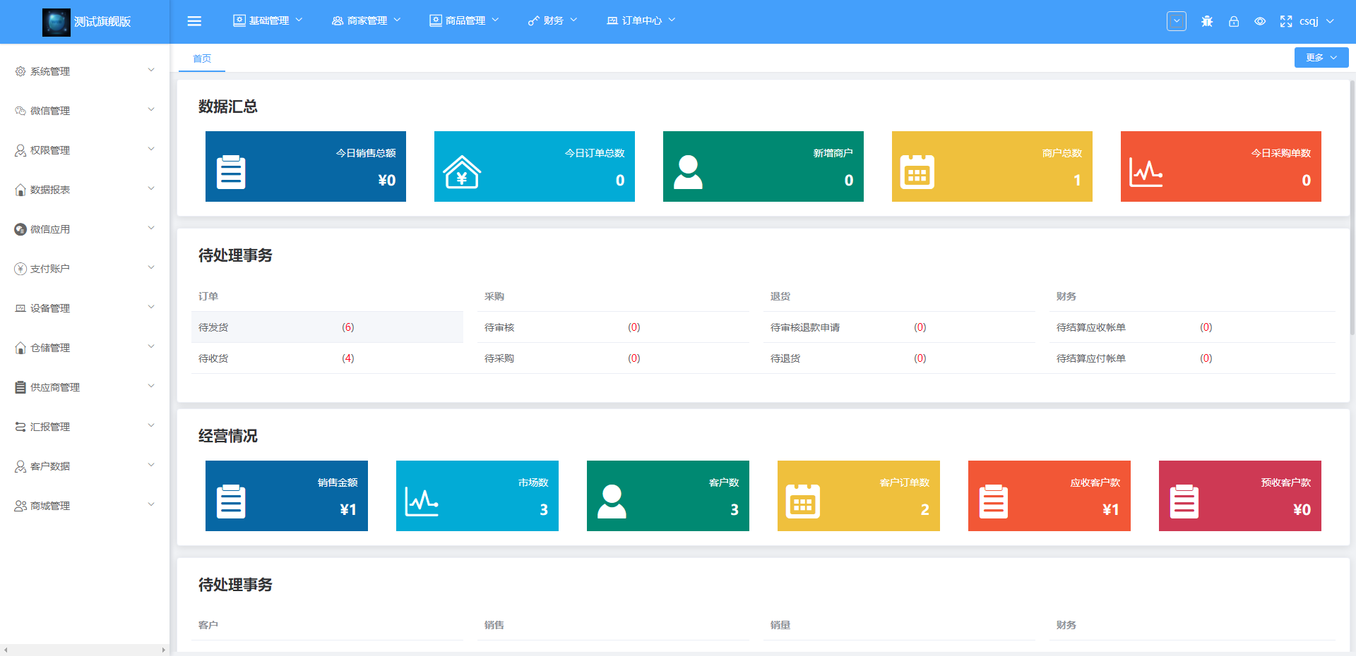Open the 待收货 pending orders link
The height and width of the screenshot is (656, 1356).
[x=213, y=358]
